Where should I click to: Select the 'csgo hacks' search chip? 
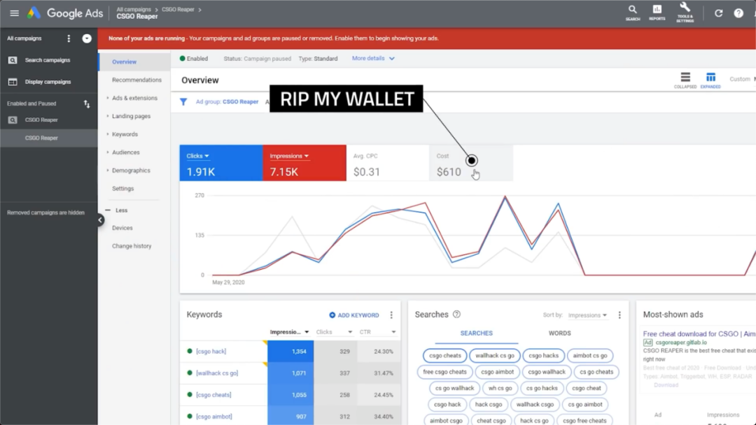coord(543,356)
